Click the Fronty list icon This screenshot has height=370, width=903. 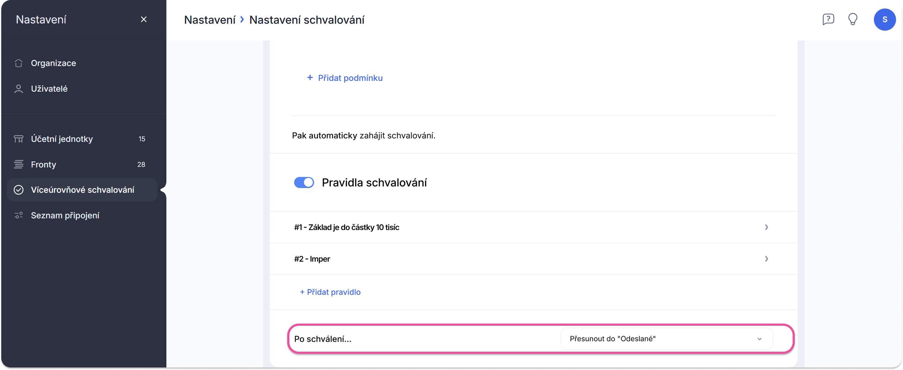click(19, 164)
